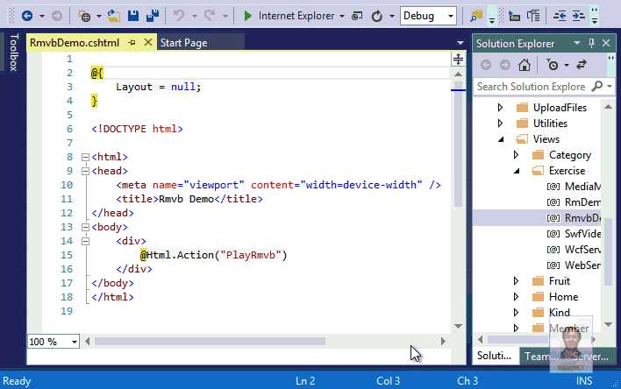Open the Pending Changes Filter dropdown arrow

[x=567, y=65]
